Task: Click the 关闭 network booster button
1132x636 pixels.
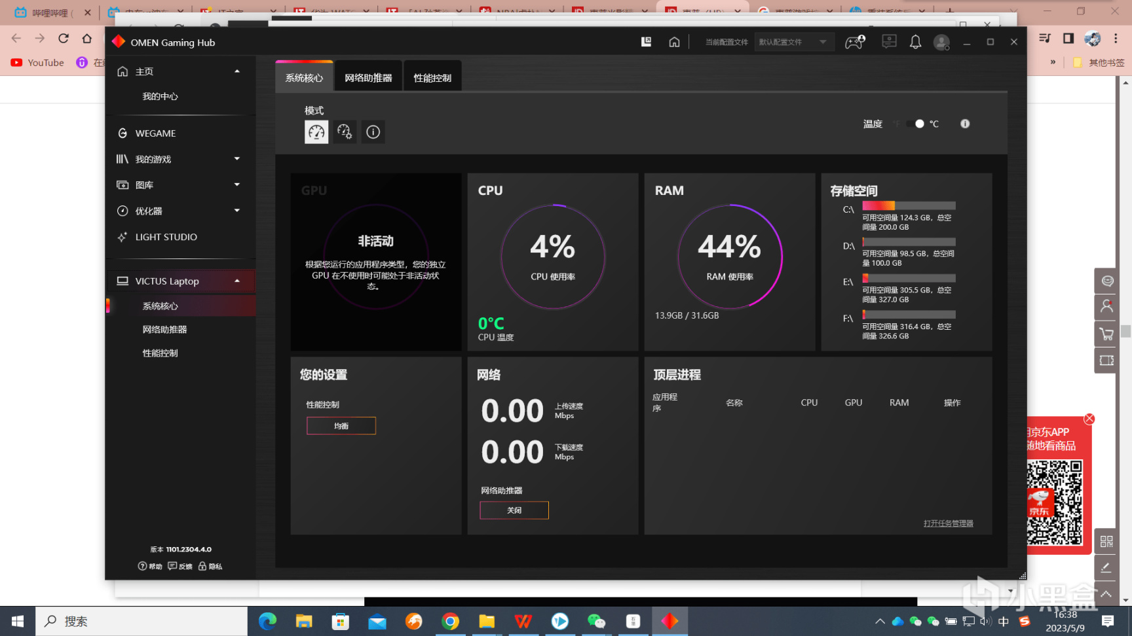Action: pos(514,510)
